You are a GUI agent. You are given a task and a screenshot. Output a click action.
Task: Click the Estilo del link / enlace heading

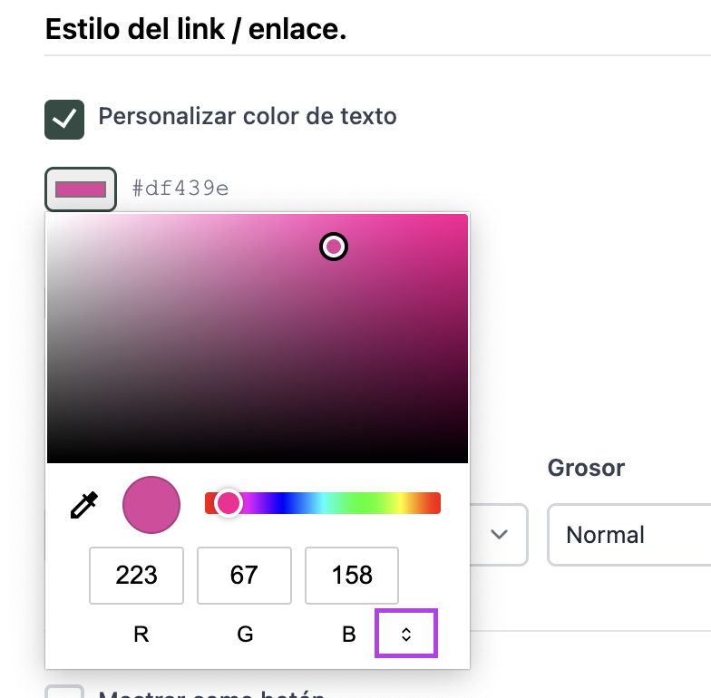coord(195,29)
